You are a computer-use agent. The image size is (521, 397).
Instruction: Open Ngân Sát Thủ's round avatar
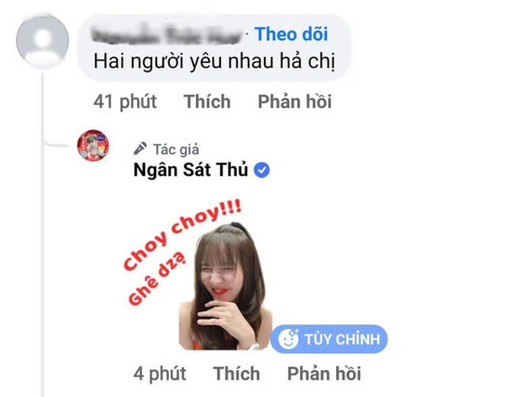tap(93, 145)
